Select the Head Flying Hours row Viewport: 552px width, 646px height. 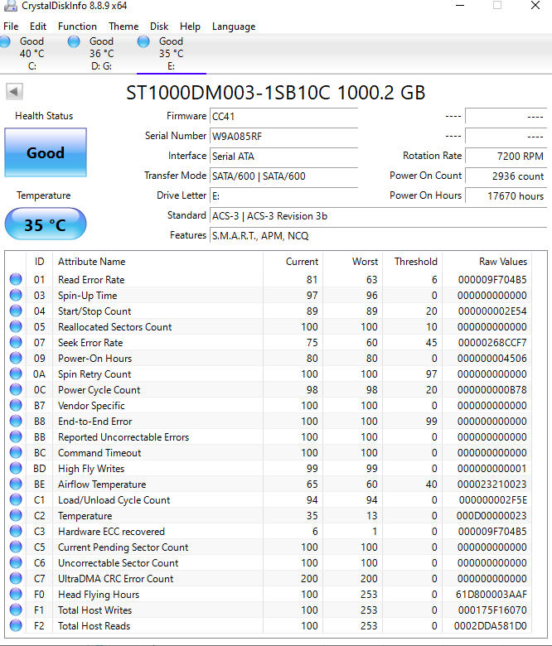coord(268,594)
